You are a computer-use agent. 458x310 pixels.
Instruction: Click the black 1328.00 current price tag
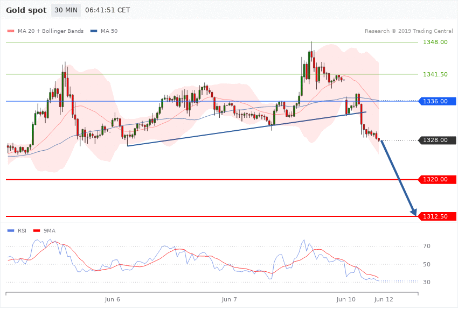tap(438, 140)
